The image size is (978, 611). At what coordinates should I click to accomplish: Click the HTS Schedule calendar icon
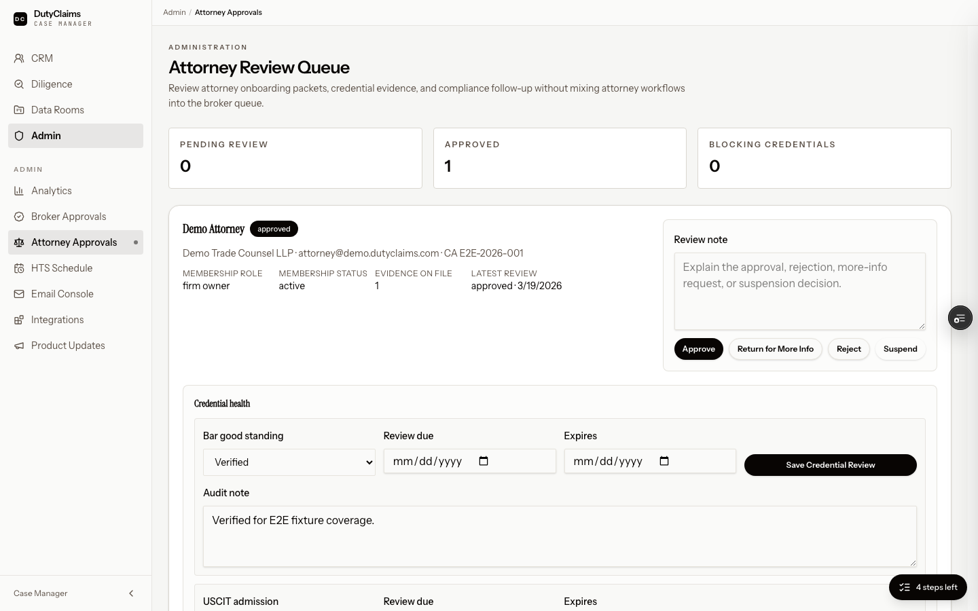click(x=19, y=268)
